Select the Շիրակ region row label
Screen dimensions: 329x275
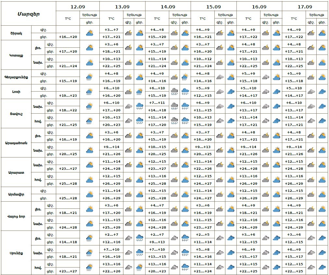coord(16,33)
